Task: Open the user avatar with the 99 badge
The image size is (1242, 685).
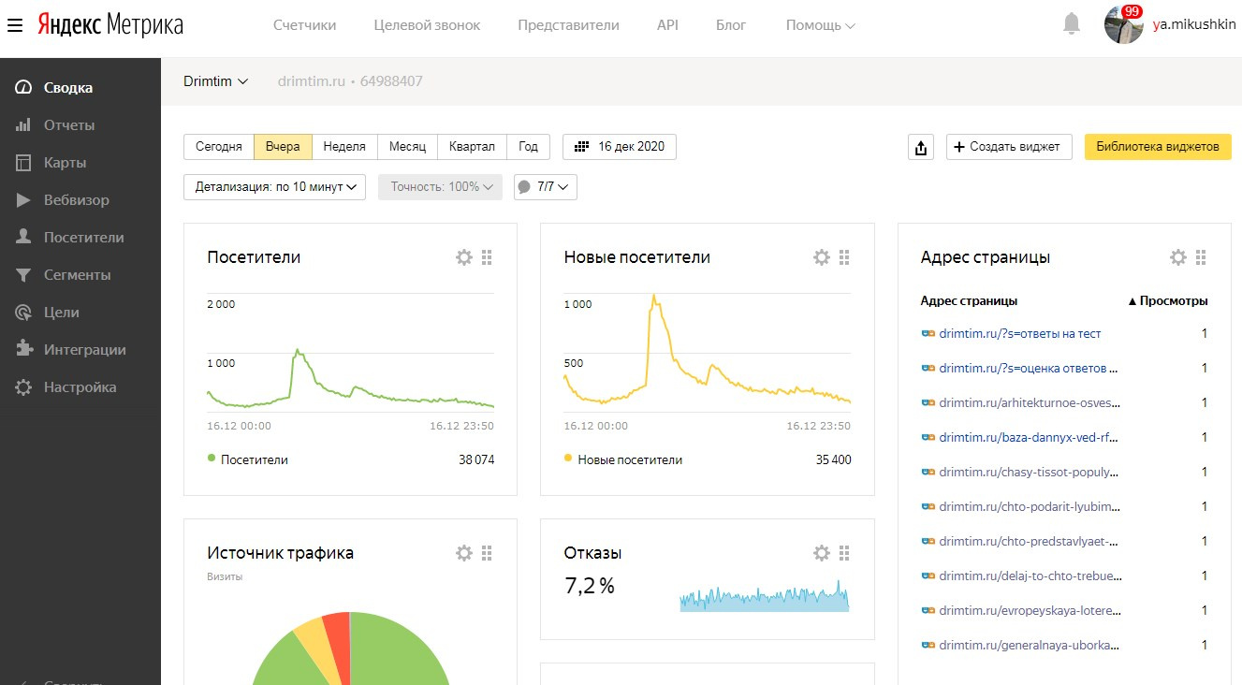Action: (x=1123, y=24)
